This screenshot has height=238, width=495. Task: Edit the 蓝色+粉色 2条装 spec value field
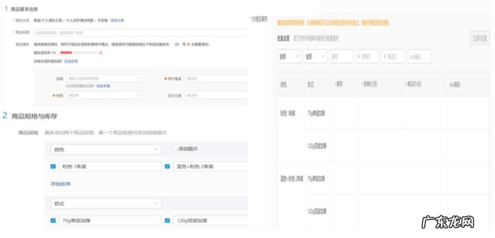pos(210,166)
